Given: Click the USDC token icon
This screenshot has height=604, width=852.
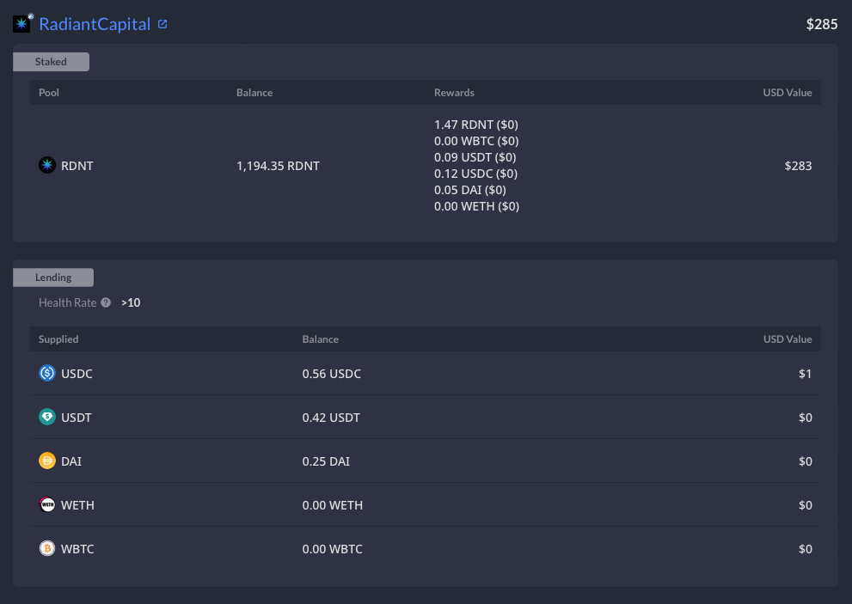Looking at the screenshot, I should click(47, 373).
